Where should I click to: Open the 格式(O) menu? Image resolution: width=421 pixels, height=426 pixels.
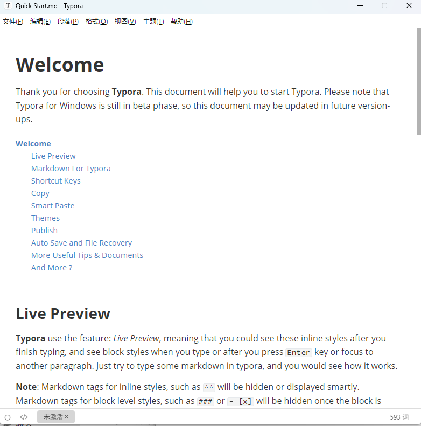click(96, 22)
